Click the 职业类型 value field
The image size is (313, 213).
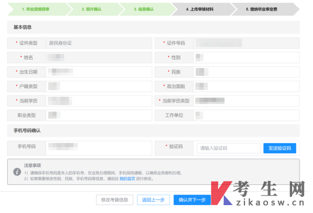coord(99,115)
